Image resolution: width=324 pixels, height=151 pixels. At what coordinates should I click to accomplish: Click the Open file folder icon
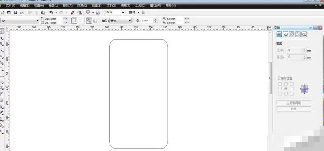pos(9,13)
